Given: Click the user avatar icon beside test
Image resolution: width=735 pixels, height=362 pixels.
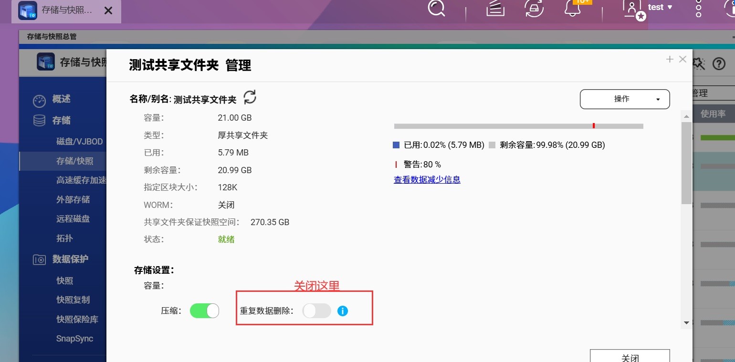Looking at the screenshot, I should [633, 10].
